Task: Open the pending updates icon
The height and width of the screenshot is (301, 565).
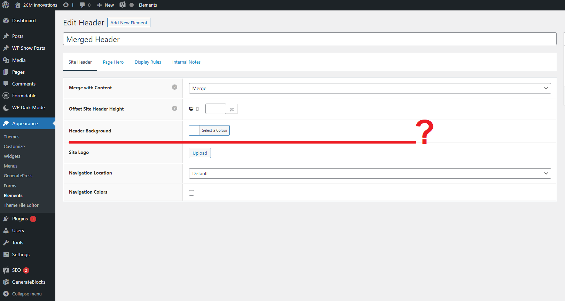Action: point(66,5)
